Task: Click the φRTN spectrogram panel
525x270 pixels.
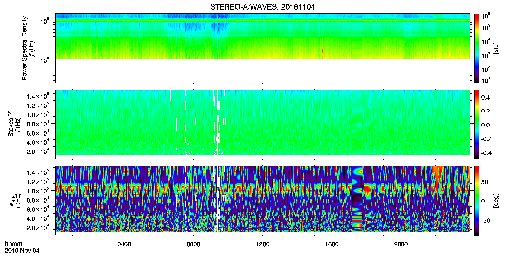Action: [262, 201]
